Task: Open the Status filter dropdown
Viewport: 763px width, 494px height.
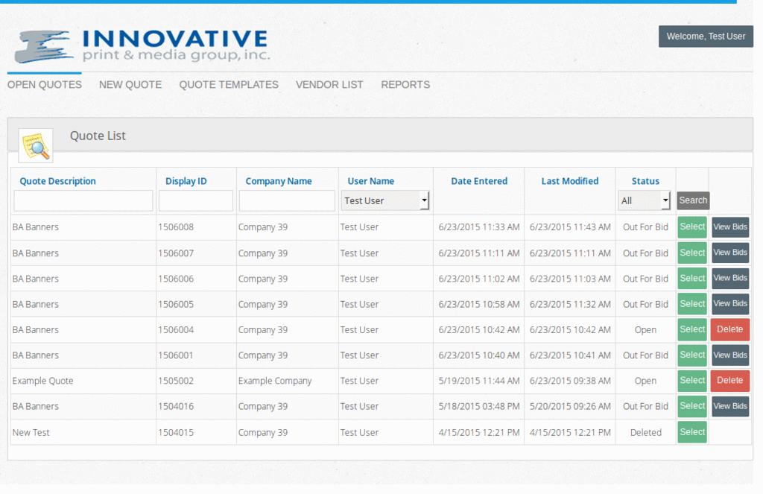Action: click(645, 200)
